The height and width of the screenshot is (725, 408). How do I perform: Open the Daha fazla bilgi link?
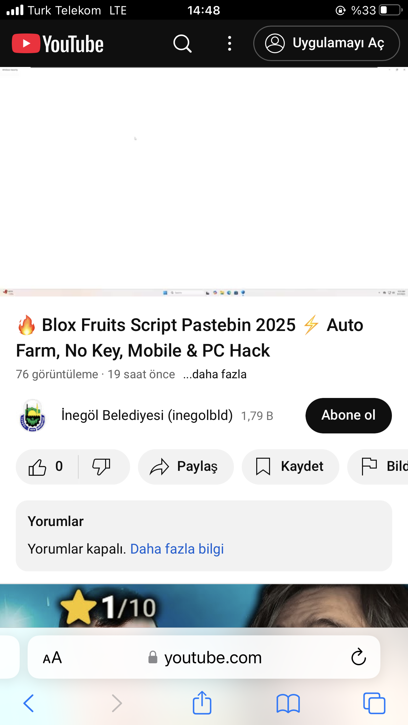click(x=177, y=549)
